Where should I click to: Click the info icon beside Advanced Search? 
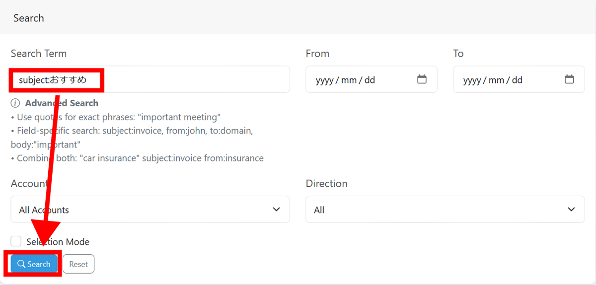click(x=15, y=103)
